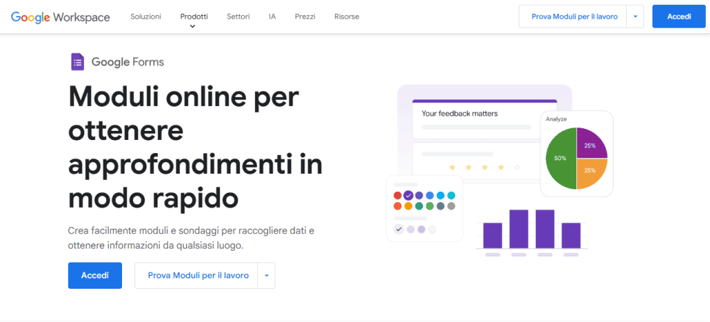Viewport: 710px width, 322px height.
Task: Open the Risorse menu
Action: pyautogui.click(x=347, y=17)
